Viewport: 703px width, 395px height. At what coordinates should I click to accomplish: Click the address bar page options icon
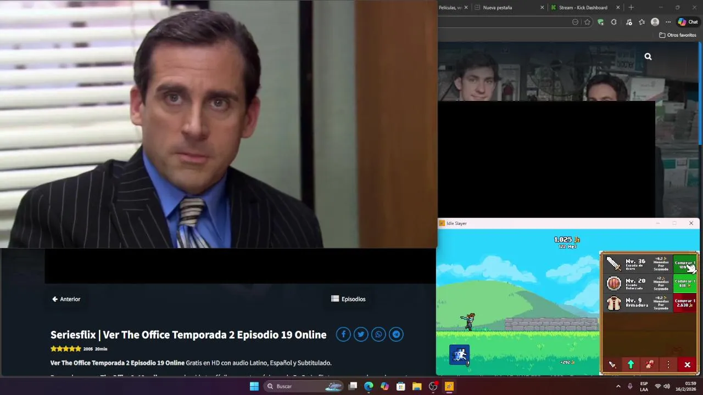coord(575,22)
